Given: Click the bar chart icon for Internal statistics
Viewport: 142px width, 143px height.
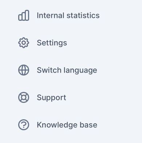Looking at the screenshot, I should tap(24, 15).
